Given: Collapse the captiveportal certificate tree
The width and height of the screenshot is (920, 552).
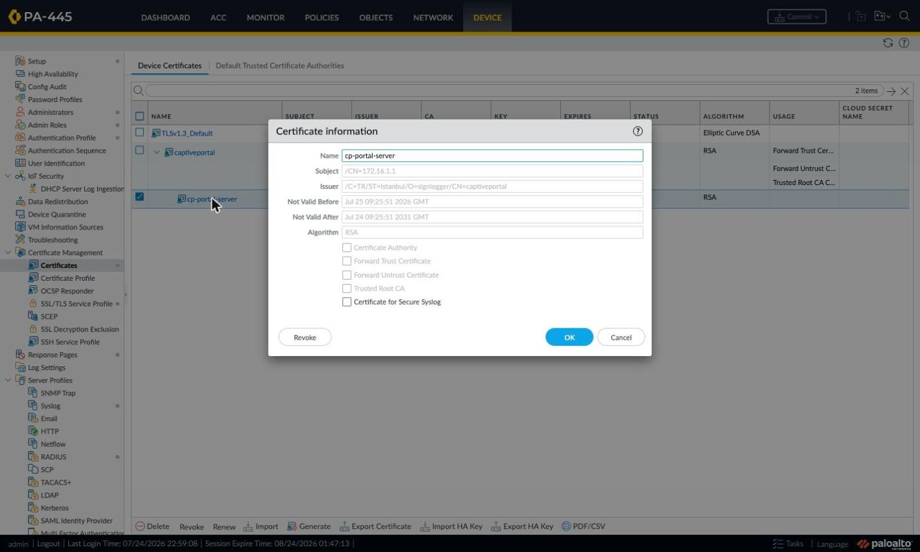Looking at the screenshot, I should [x=156, y=152].
